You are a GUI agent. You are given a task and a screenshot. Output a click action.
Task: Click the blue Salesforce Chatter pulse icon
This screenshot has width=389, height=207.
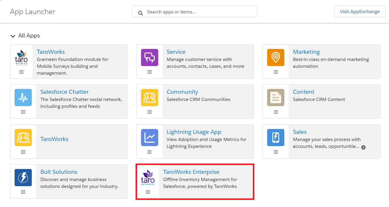pos(23,97)
